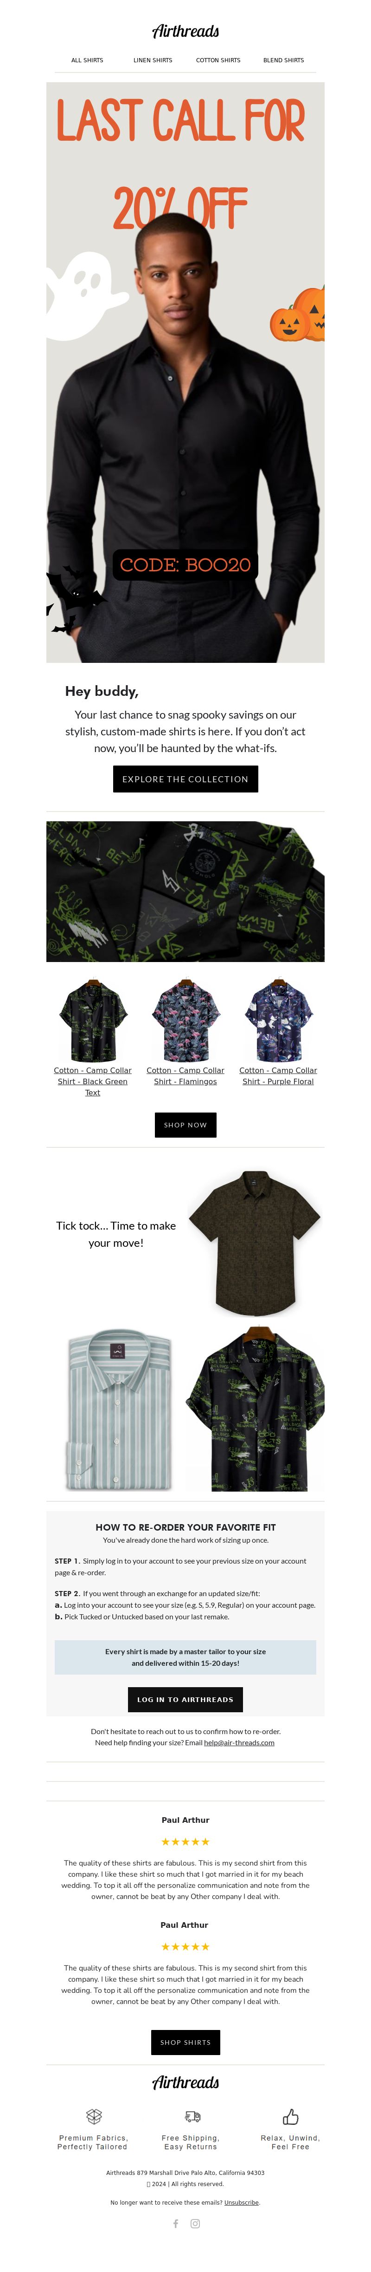Screen dimensions: 371x2272
Task: Click the thumbs-up Relax, Unwind icon
Action: point(290,2116)
